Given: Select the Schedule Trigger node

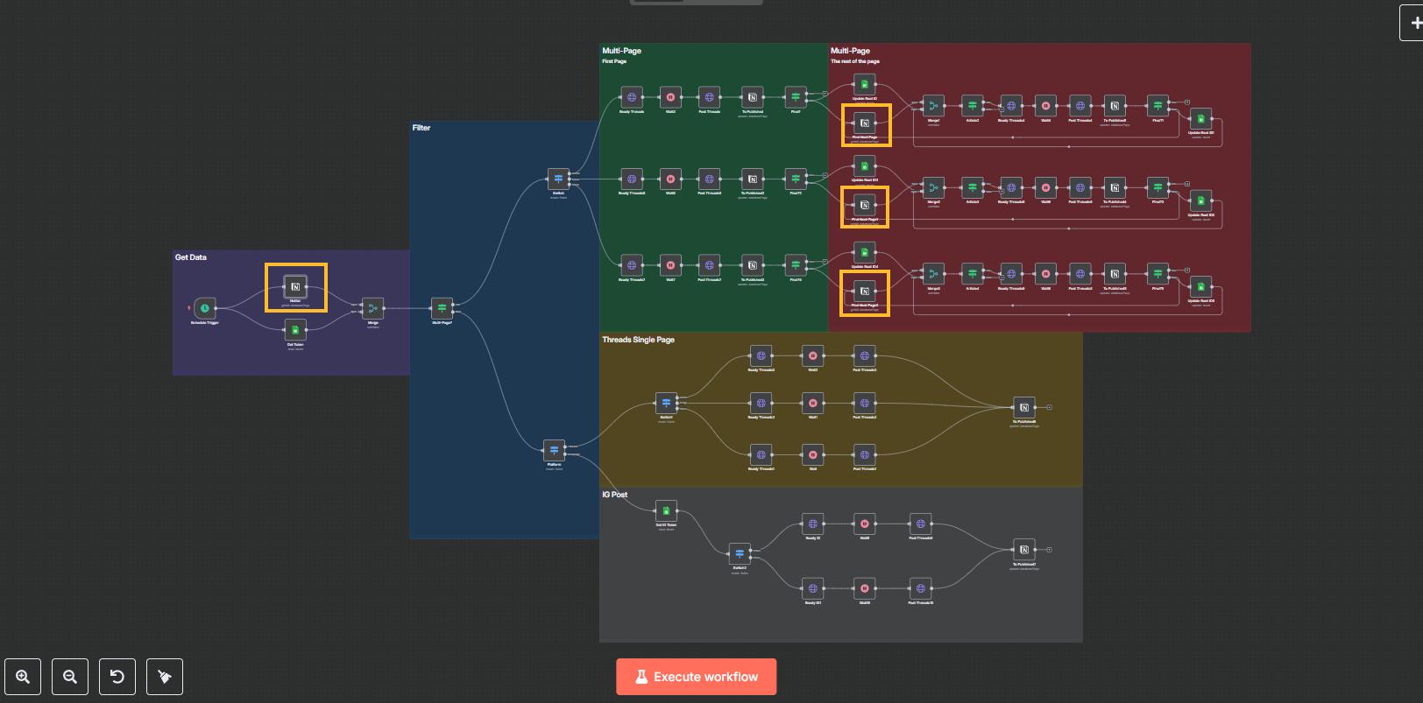Looking at the screenshot, I should pyautogui.click(x=205, y=308).
